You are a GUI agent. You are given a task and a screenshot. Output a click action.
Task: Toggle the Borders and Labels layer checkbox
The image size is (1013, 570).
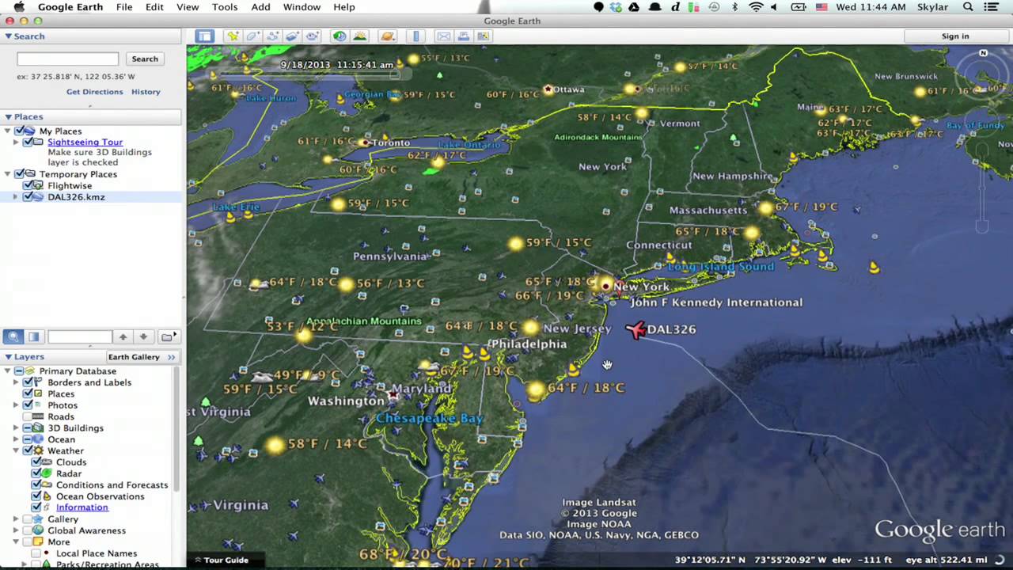click(29, 382)
